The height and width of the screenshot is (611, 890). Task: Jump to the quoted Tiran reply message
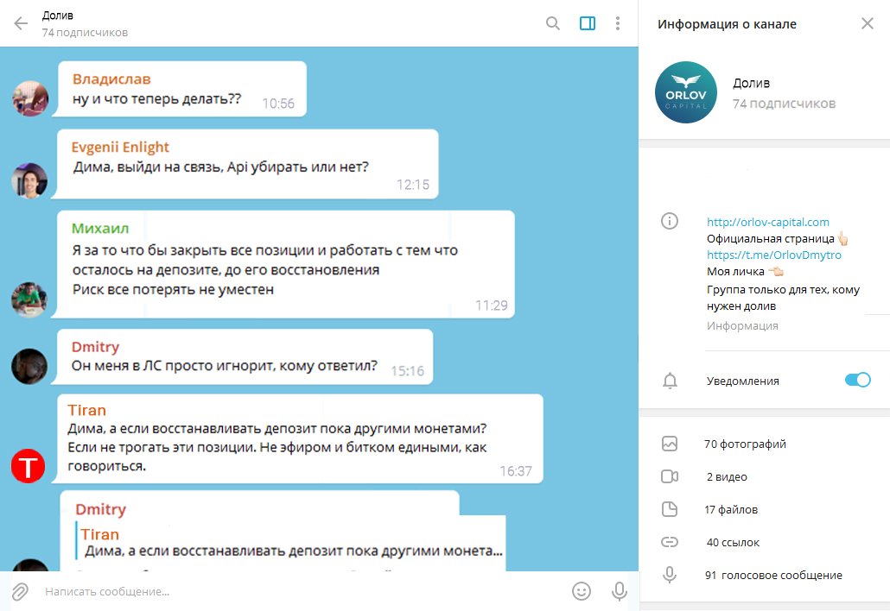pos(289,543)
